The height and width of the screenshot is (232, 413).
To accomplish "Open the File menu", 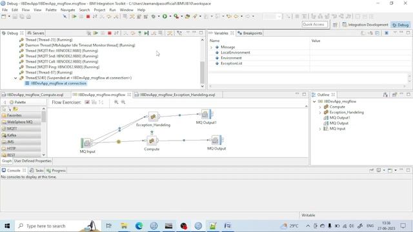I will [5, 10].
